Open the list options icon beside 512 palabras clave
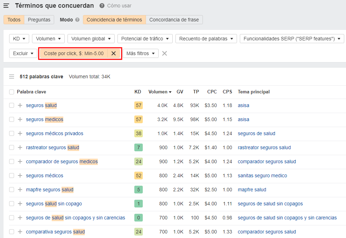346x238 pixels. 12,77
